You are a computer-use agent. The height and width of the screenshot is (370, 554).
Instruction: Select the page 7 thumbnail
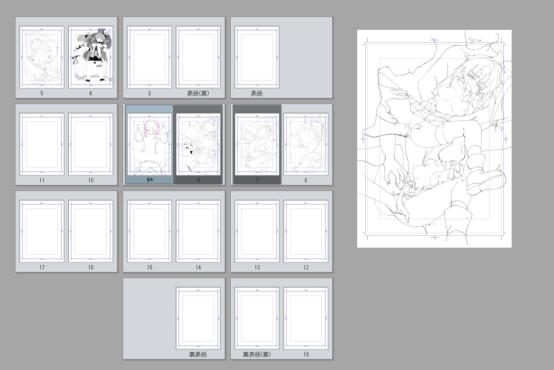point(257,144)
